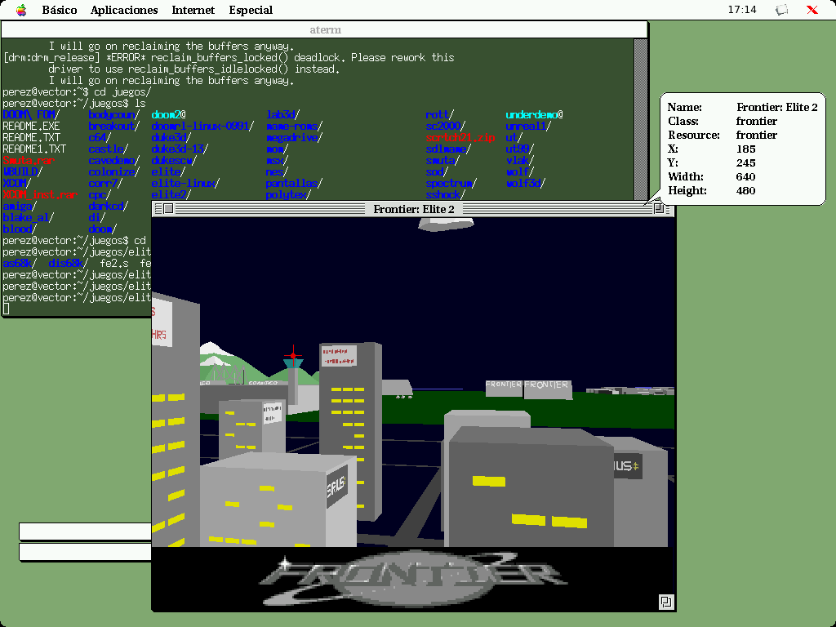836x627 pixels.
Task: Click the rott/ directory entry
Action: (x=440, y=114)
